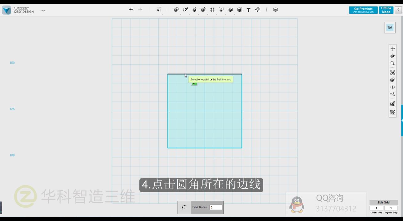Click the Edit Grid button
Screen dimensions: 403x221
click(x=384, y=202)
